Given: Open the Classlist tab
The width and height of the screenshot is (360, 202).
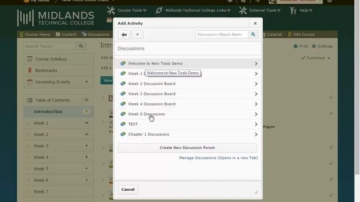Looking at the screenshot, I should [x=272, y=34].
